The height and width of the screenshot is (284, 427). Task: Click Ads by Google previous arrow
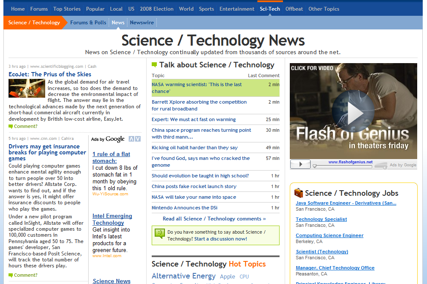[x=132, y=139]
